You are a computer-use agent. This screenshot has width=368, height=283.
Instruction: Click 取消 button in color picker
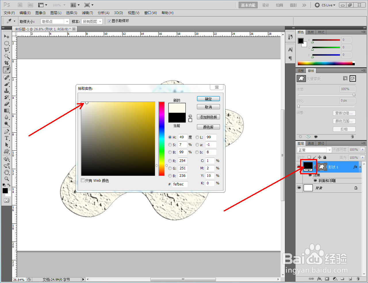coord(208,107)
